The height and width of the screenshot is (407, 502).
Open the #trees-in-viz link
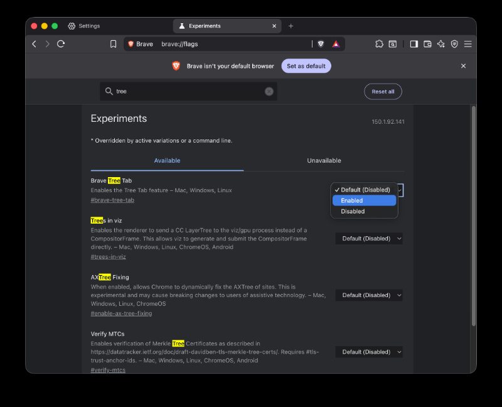pyautogui.click(x=108, y=257)
